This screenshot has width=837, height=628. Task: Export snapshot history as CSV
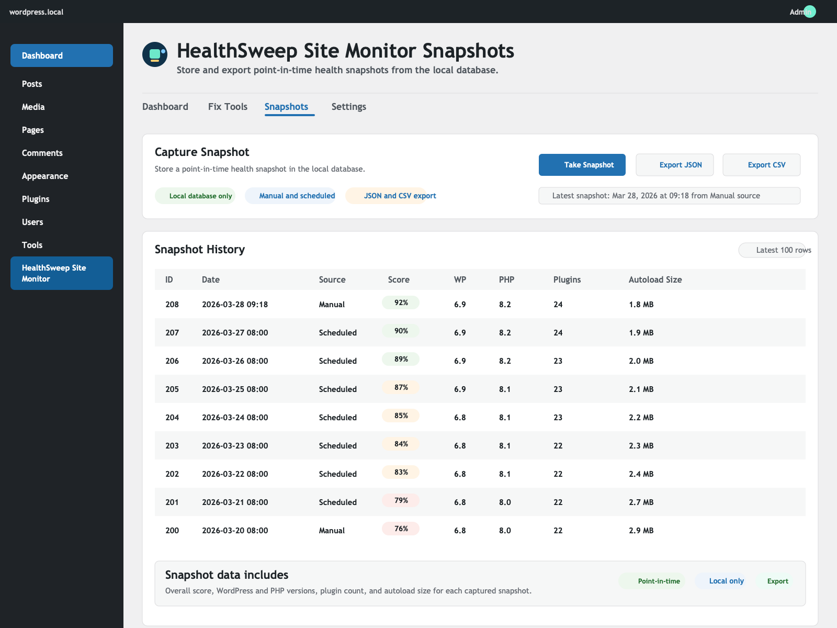[x=761, y=165]
